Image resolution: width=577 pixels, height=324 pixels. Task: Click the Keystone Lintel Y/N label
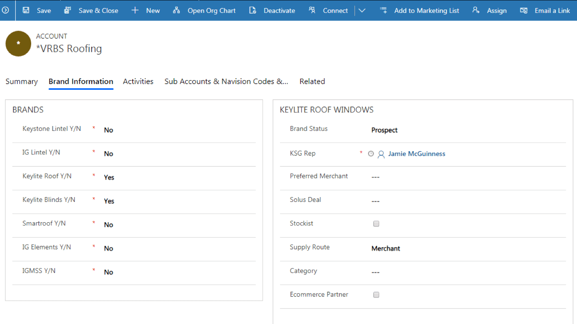(52, 128)
